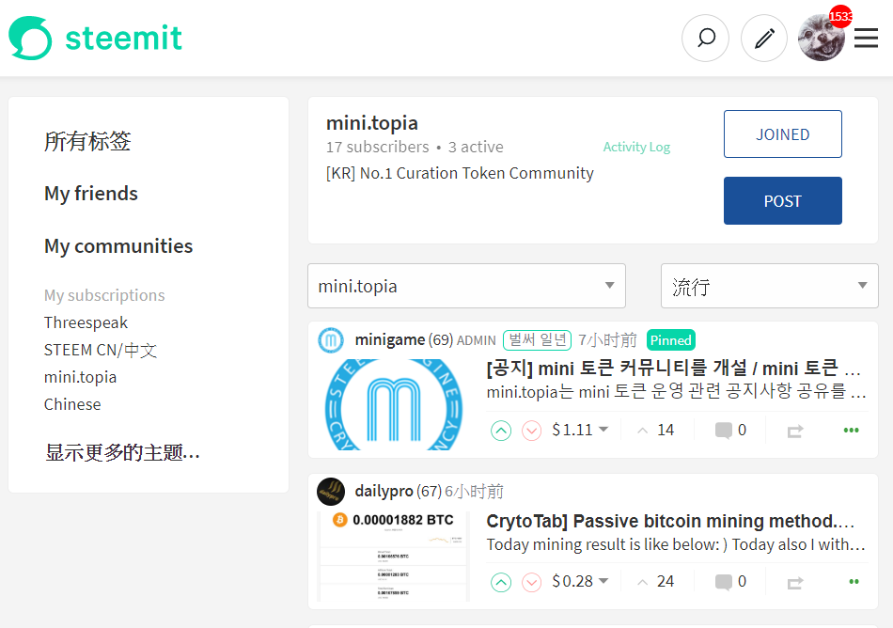Open the hamburger menu icon

point(867,39)
